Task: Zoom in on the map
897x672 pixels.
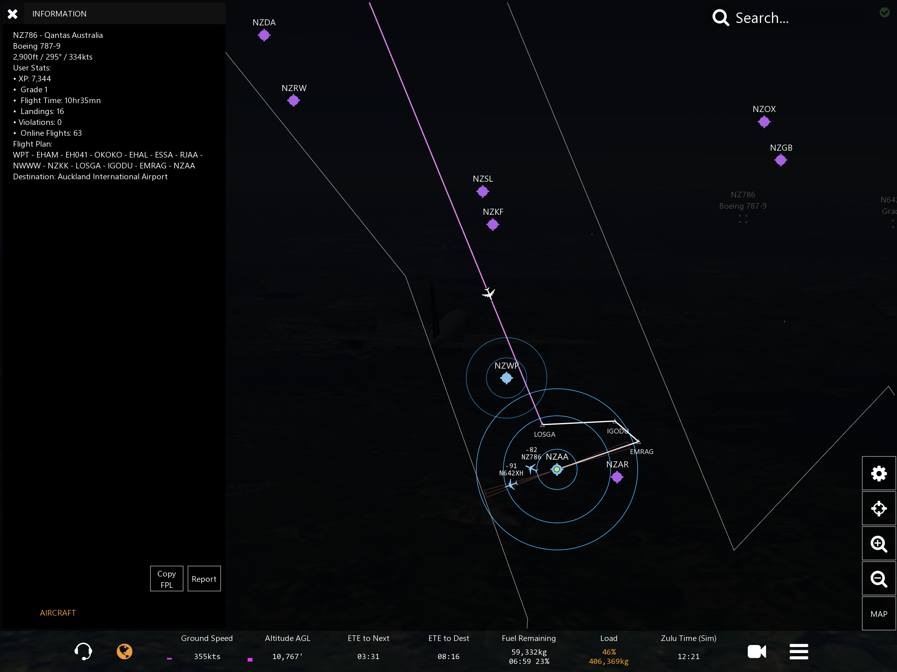Action: coord(878,543)
